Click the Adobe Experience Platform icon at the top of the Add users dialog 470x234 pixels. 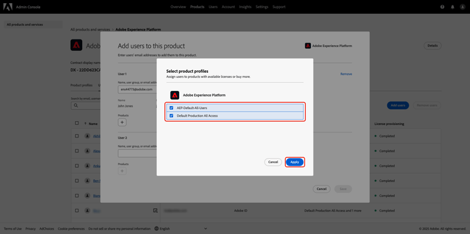(308, 46)
